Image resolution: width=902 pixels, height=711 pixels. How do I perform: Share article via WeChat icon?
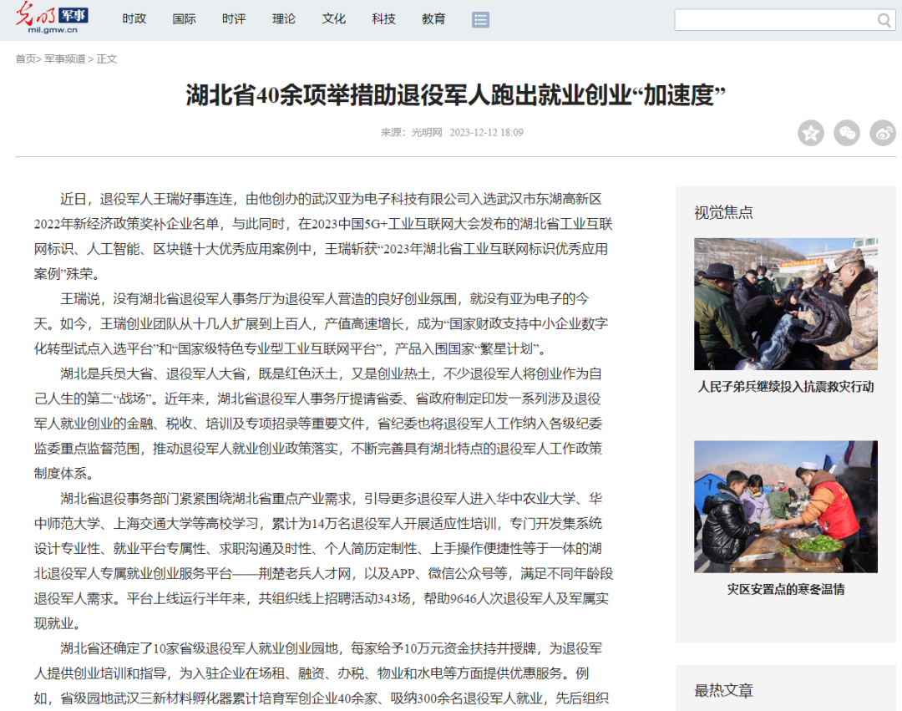[x=847, y=133]
